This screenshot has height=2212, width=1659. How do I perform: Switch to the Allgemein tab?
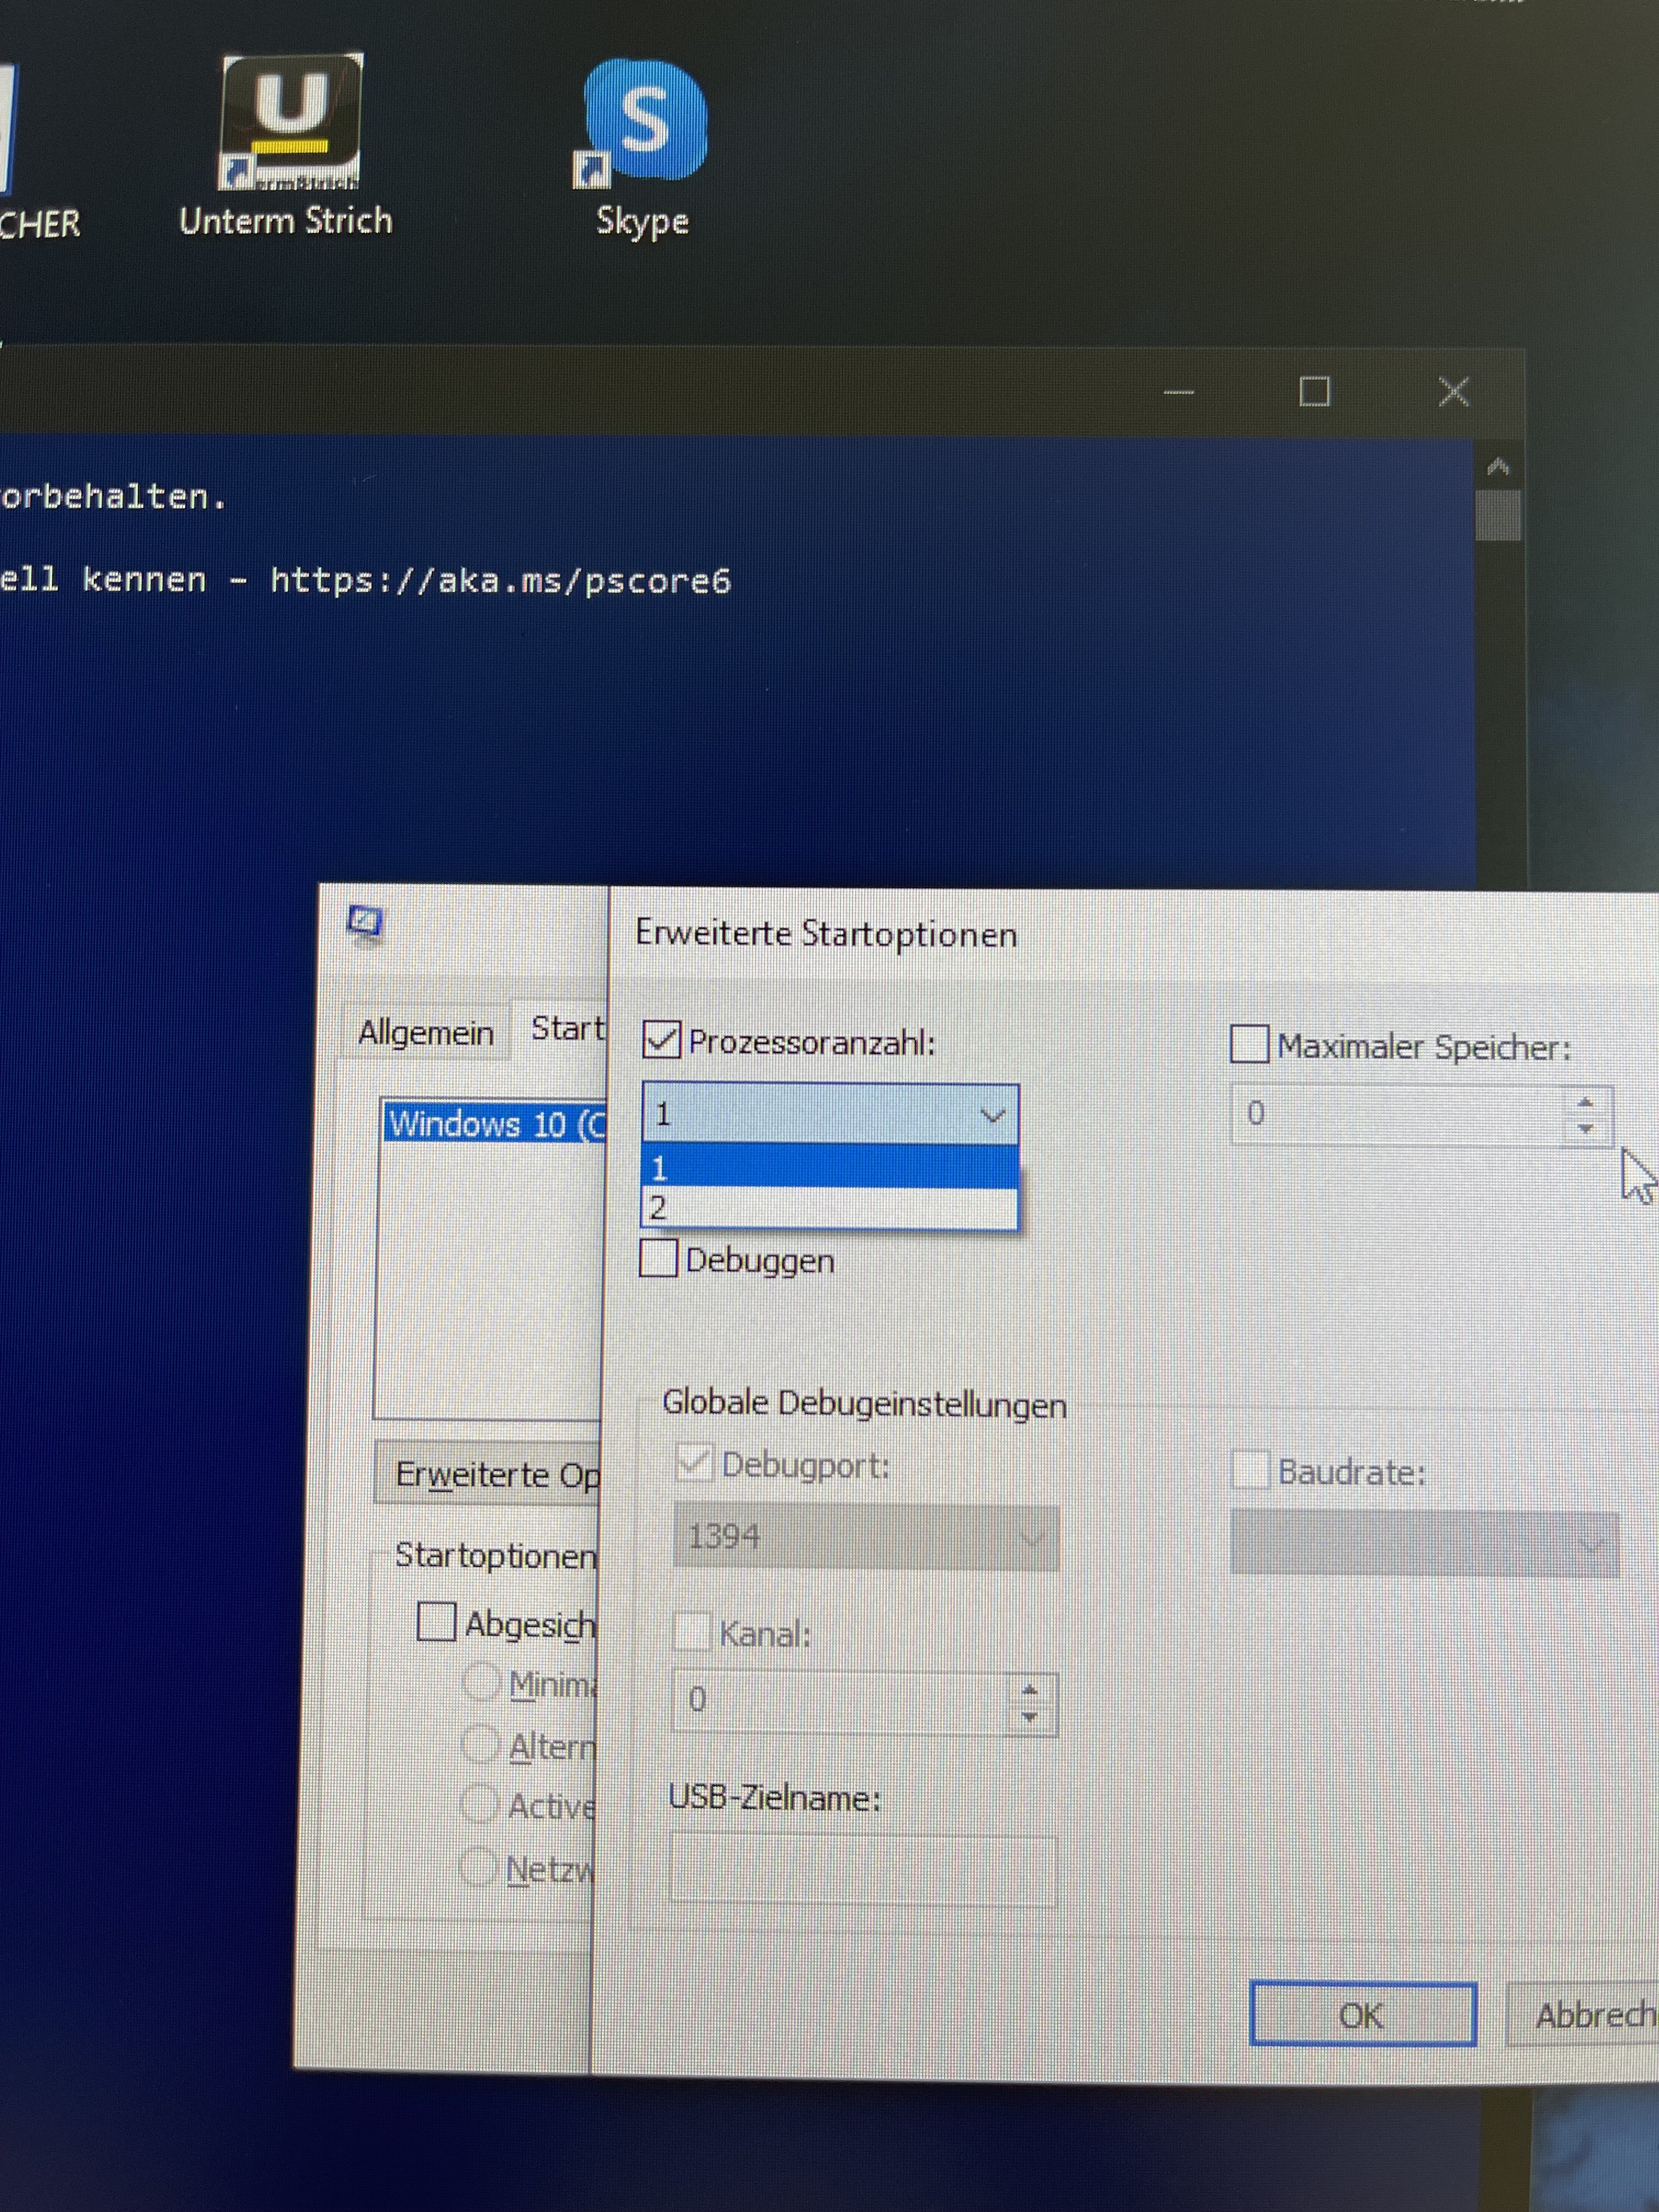(426, 1032)
